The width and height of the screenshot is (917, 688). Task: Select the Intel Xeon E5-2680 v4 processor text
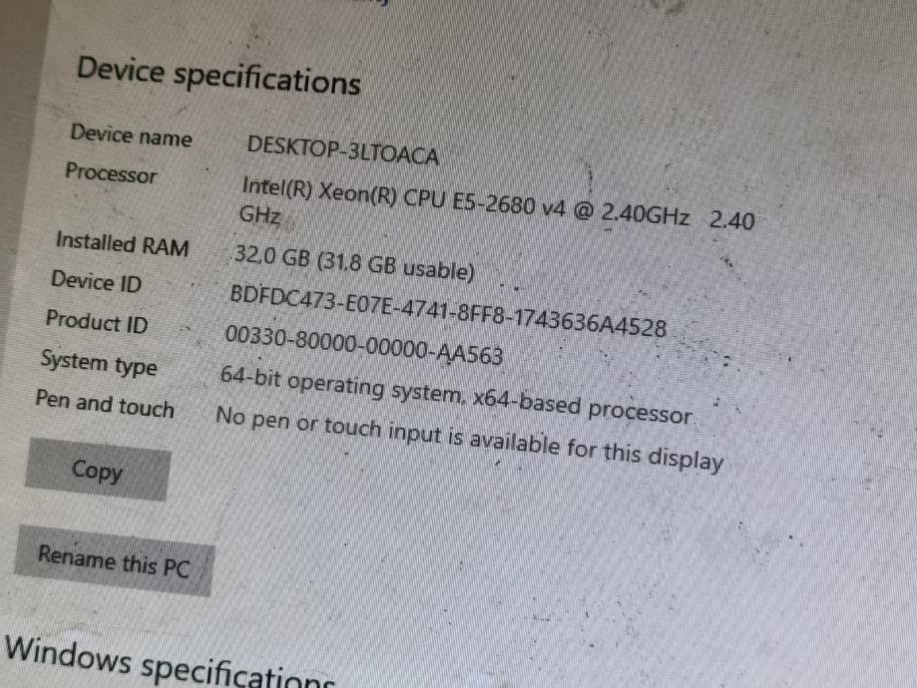click(x=466, y=201)
